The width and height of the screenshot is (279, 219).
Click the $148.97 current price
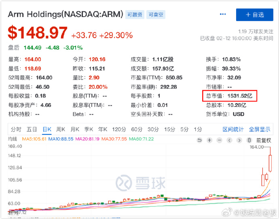(x=38, y=33)
